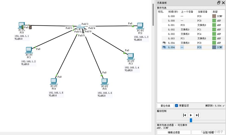Click the eye icon on the 0.004 ARP event
The height and width of the screenshot is (135, 226).
tap(164, 43)
